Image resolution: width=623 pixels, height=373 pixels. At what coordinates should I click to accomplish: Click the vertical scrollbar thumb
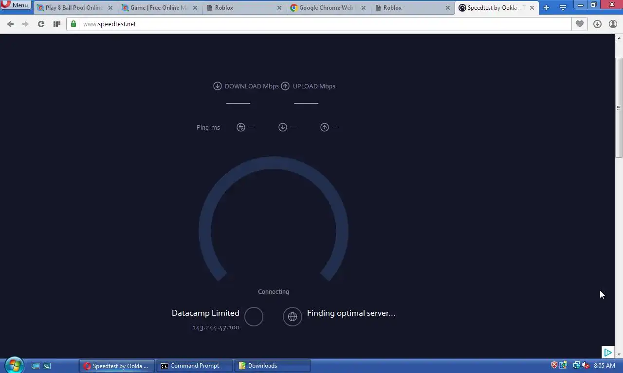click(x=619, y=107)
